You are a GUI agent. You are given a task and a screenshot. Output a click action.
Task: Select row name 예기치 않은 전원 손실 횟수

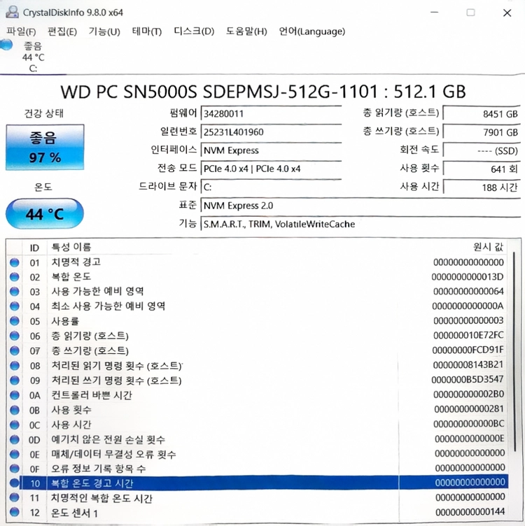click(108, 439)
